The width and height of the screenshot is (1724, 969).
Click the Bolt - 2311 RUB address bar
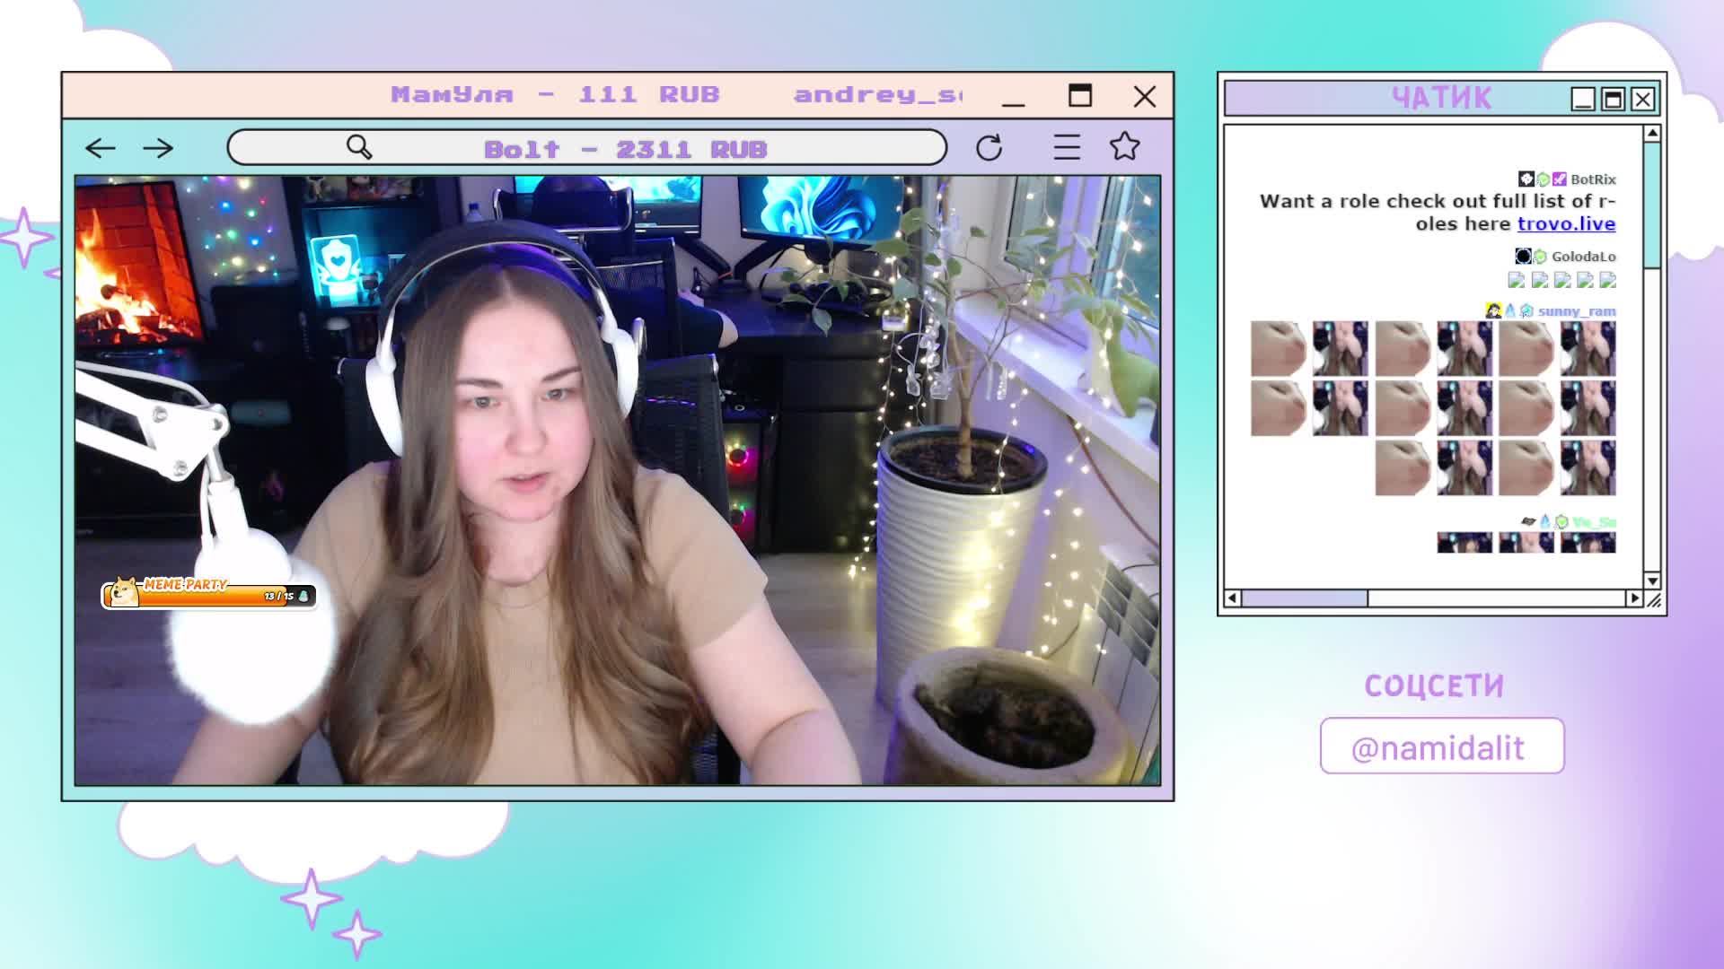(625, 149)
